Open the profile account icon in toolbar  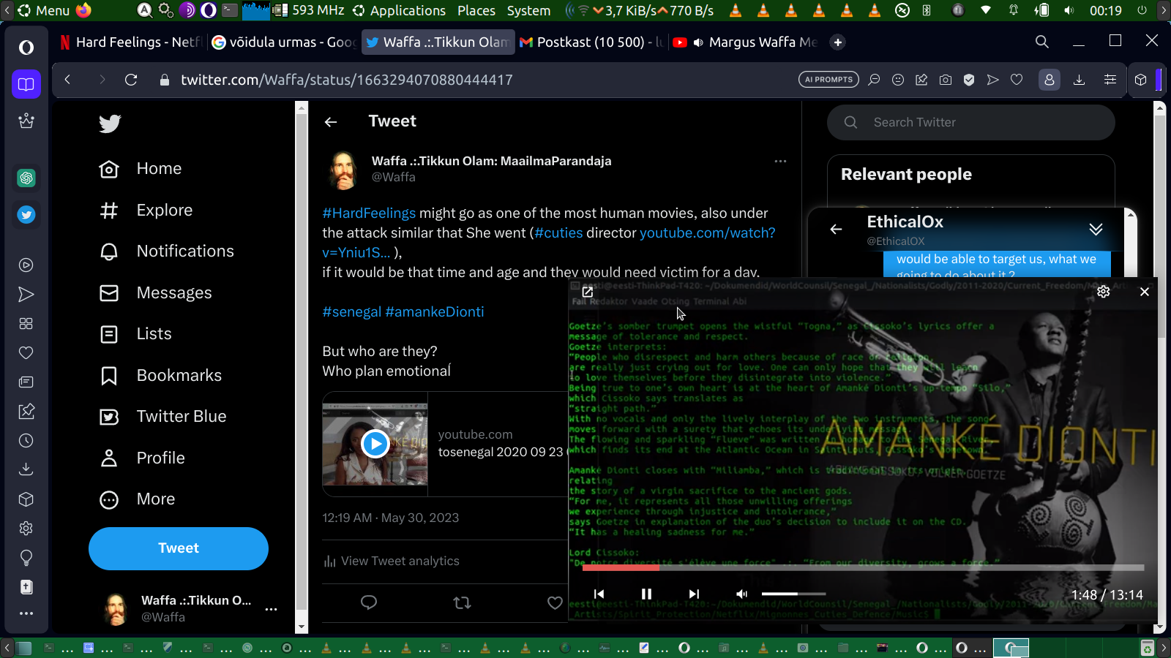click(x=1050, y=80)
